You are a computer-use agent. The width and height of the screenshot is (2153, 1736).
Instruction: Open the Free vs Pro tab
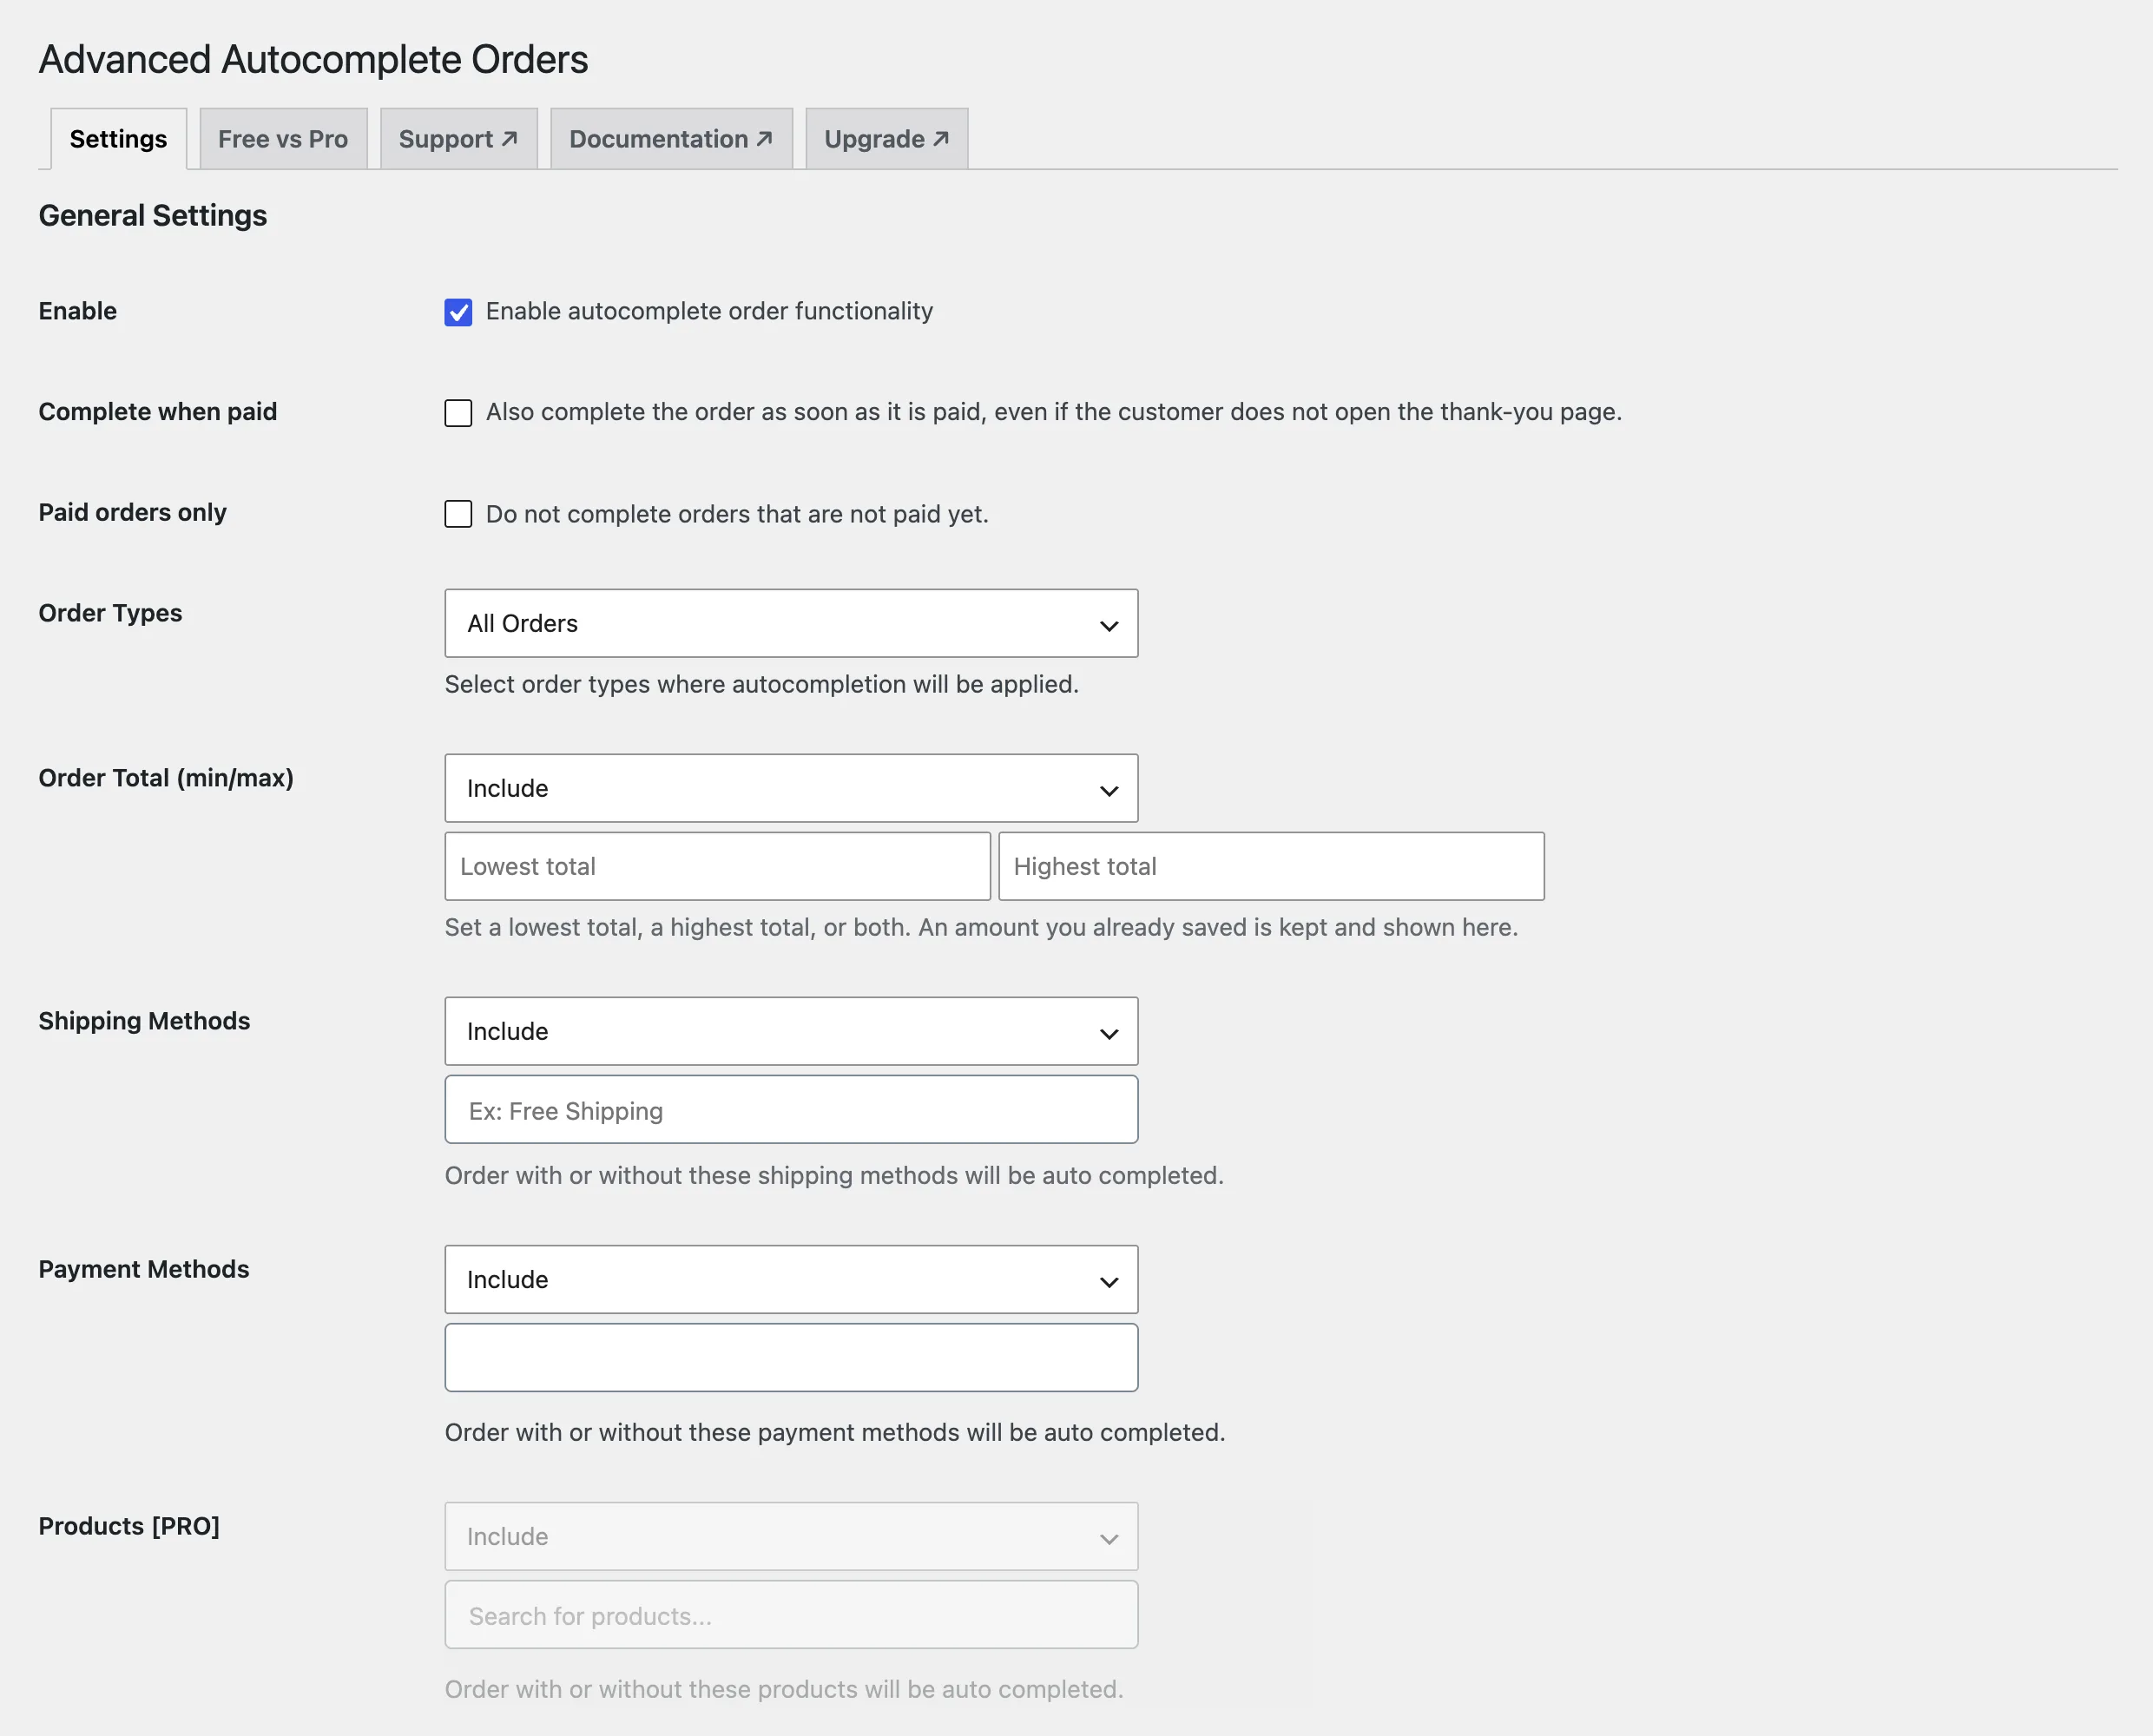pyautogui.click(x=283, y=139)
